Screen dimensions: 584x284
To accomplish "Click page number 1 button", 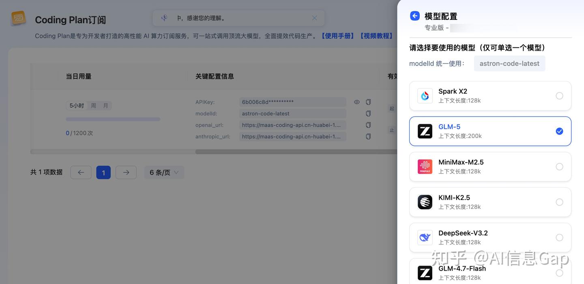I will pos(103,172).
